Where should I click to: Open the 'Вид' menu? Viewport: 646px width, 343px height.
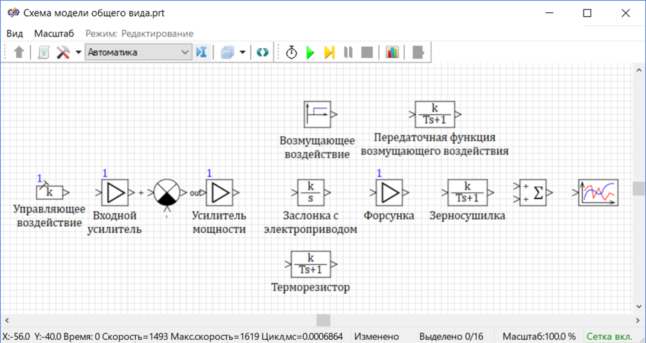coord(15,33)
